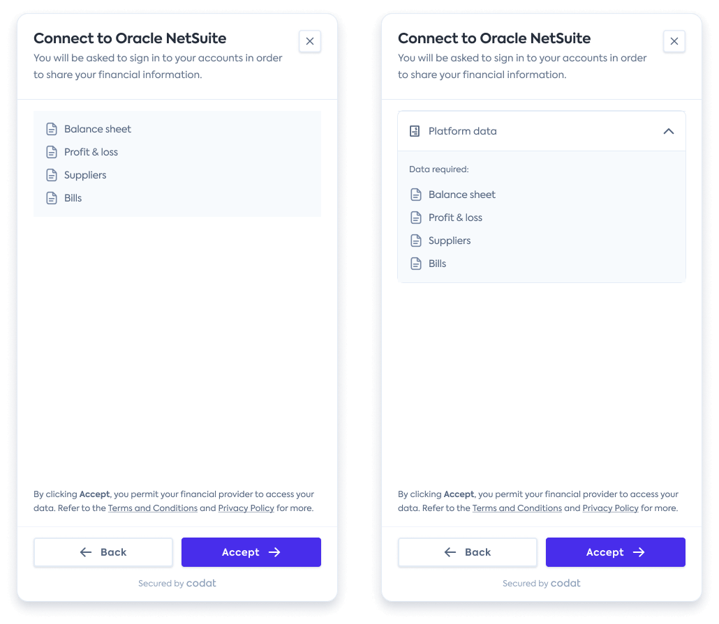Open Privacy Policy link in left dialog

[x=246, y=508]
